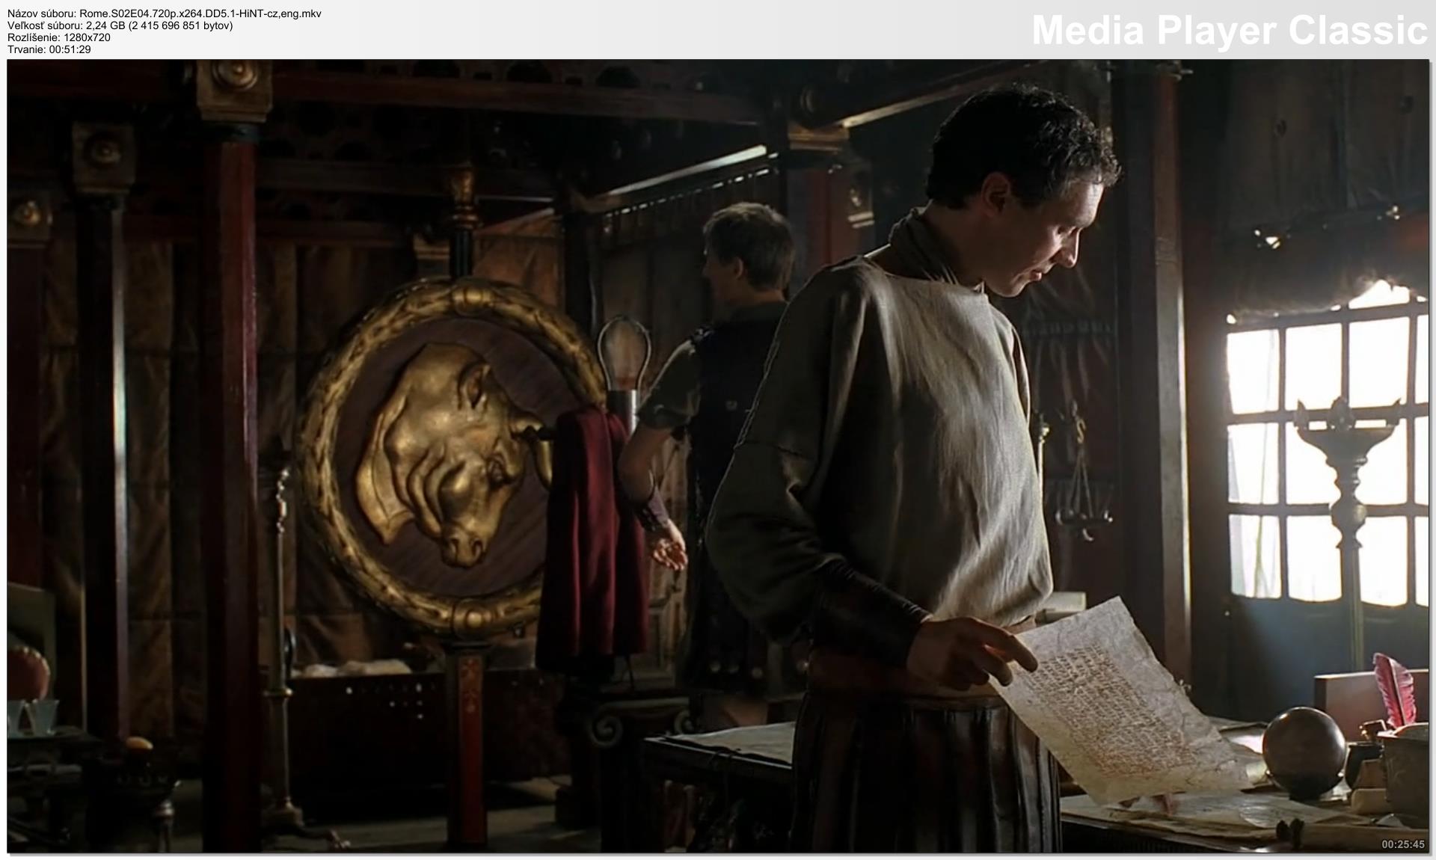The height and width of the screenshot is (860, 1436).
Task: Click the red wooden pillar on the left
Action: click(x=228, y=449)
